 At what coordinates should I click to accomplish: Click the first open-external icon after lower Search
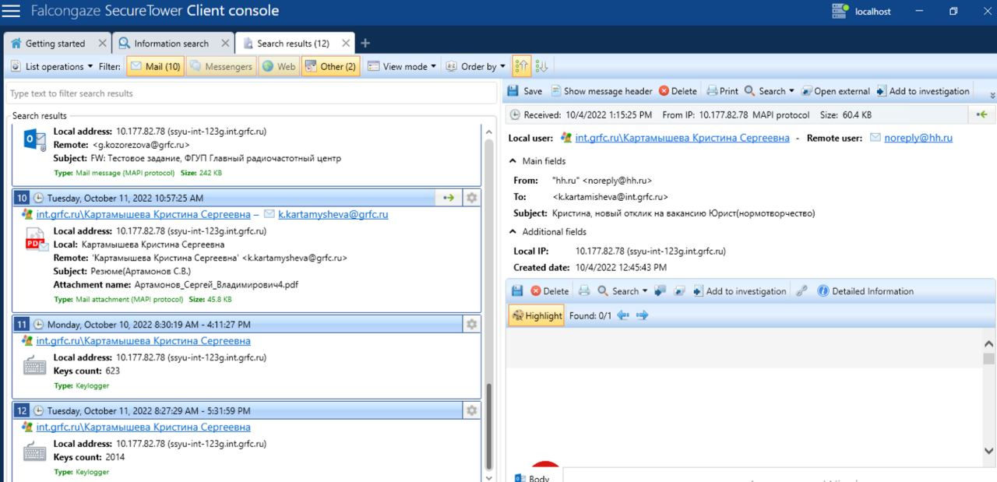661,291
